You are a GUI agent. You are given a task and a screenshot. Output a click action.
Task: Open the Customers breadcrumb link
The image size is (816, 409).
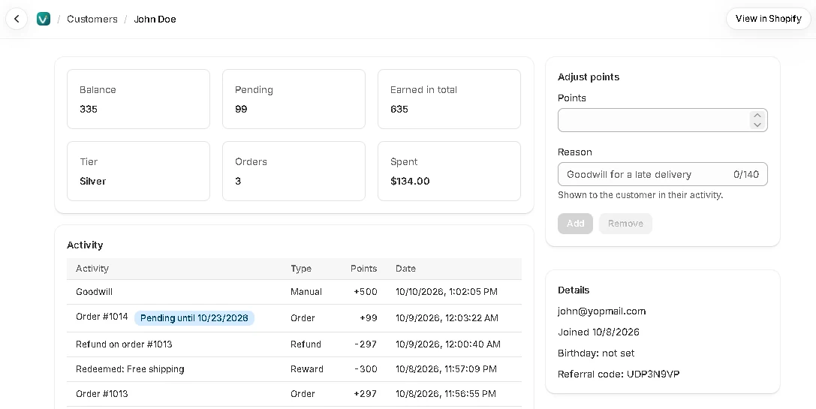click(92, 20)
